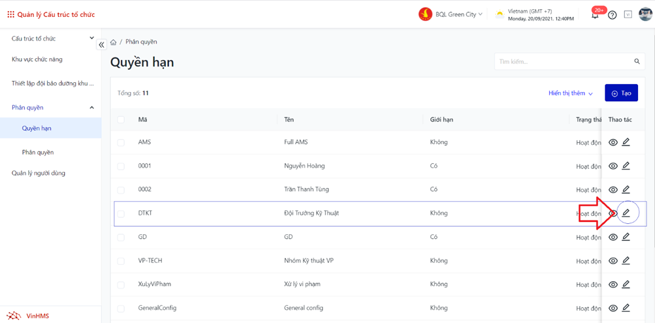Expand the Hiển thị thêm dropdown
Screen dimensions: 655x323
[x=570, y=93]
